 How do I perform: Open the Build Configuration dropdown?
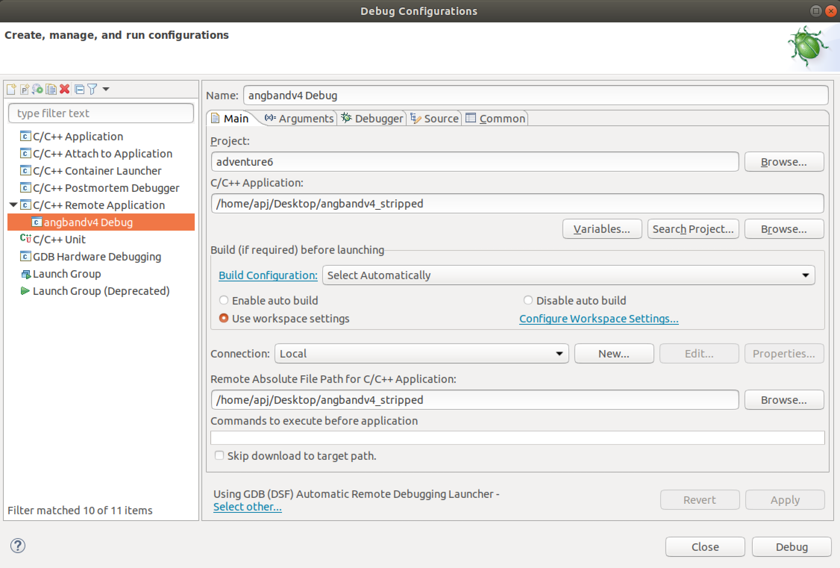click(x=568, y=275)
